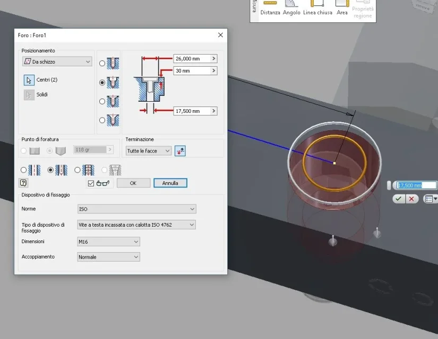
Task: Confirm with green checkmark in mini-toolbar
Action: tap(399, 199)
